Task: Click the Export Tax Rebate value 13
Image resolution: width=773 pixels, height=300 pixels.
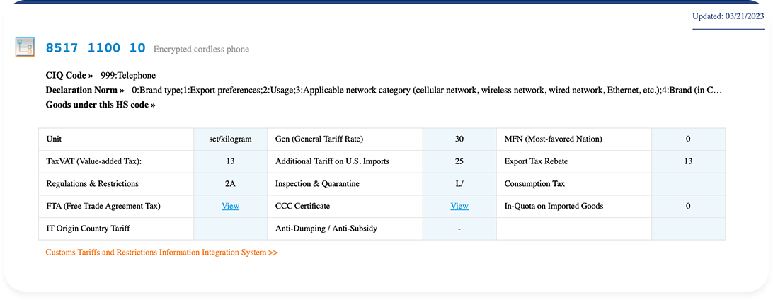Action: pos(689,161)
